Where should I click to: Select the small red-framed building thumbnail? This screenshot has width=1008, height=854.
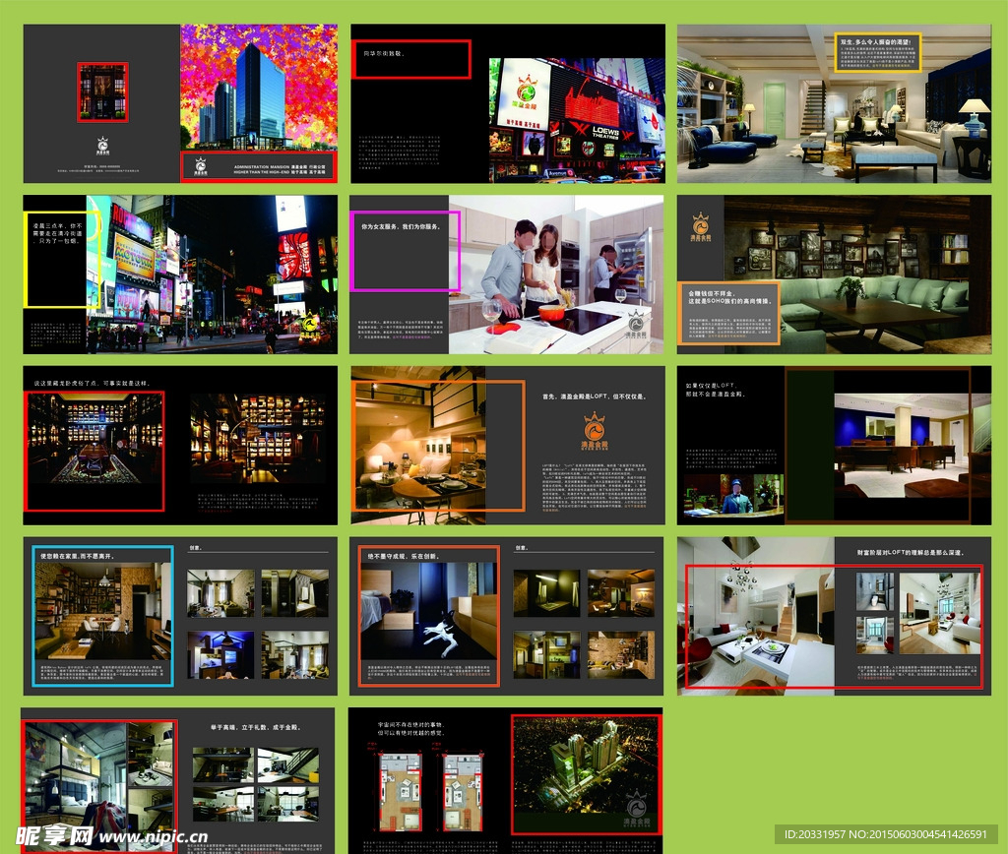tap(102, 92)
